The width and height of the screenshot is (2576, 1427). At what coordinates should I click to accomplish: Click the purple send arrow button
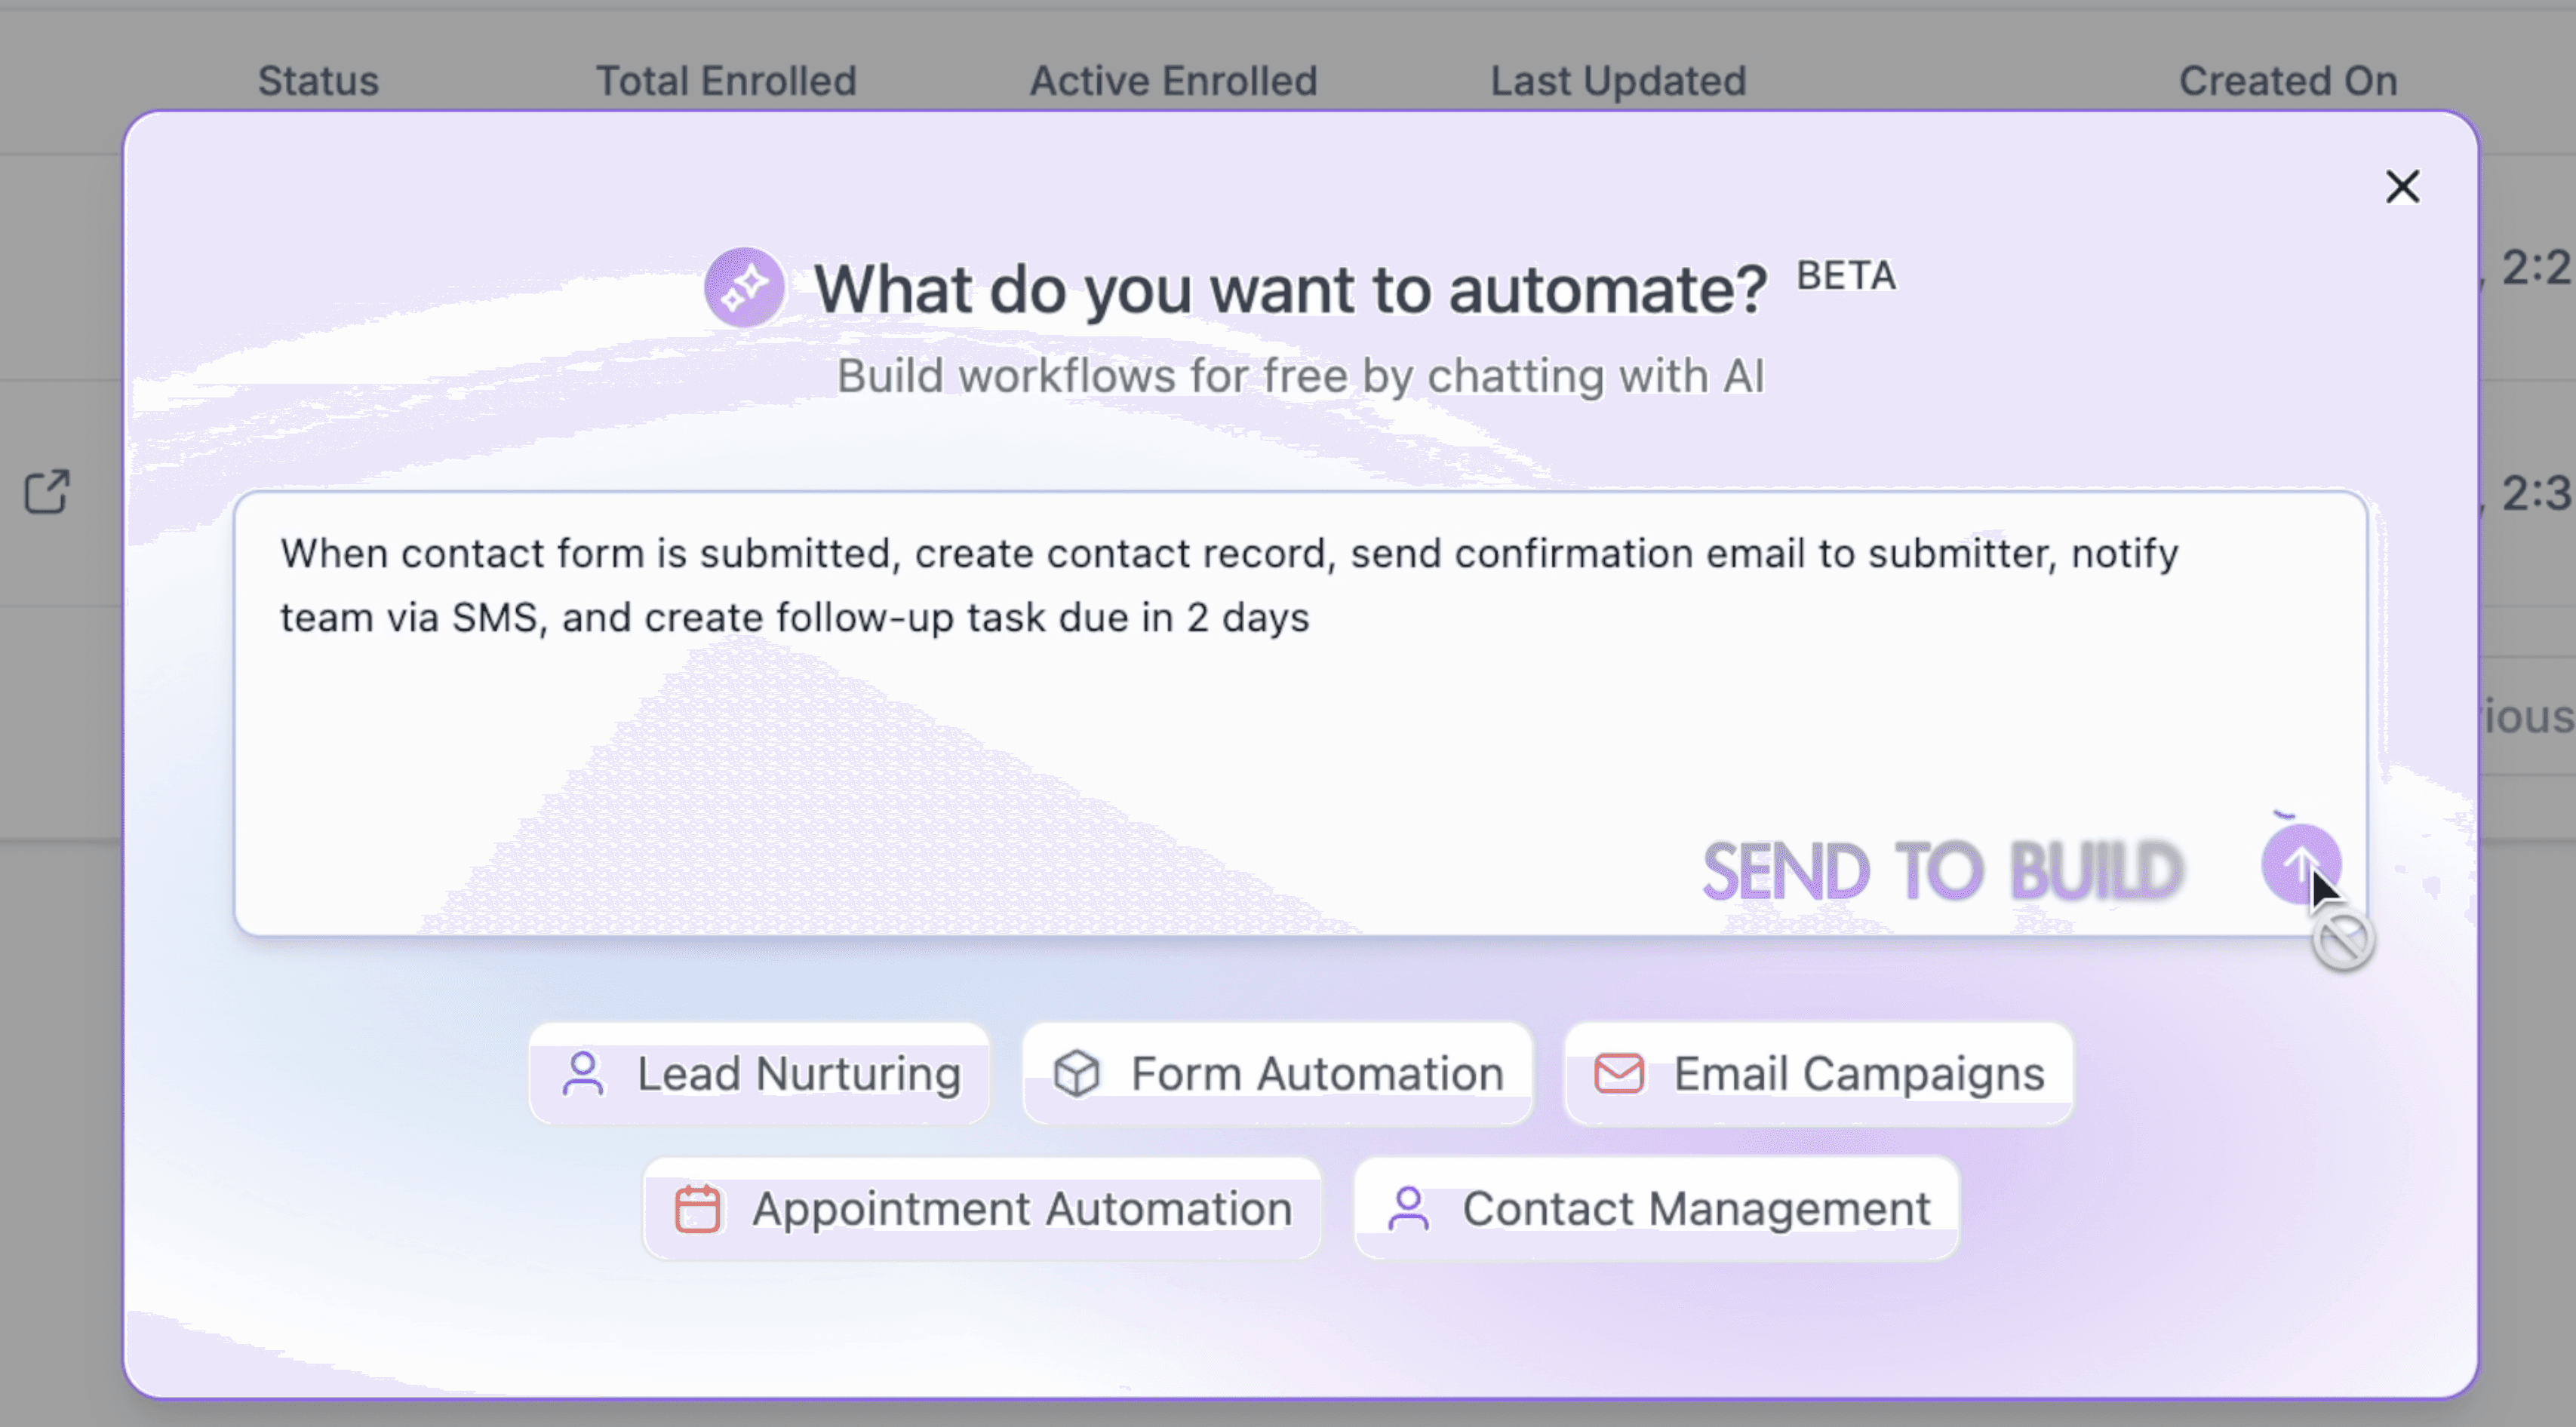pos(2301,864)
